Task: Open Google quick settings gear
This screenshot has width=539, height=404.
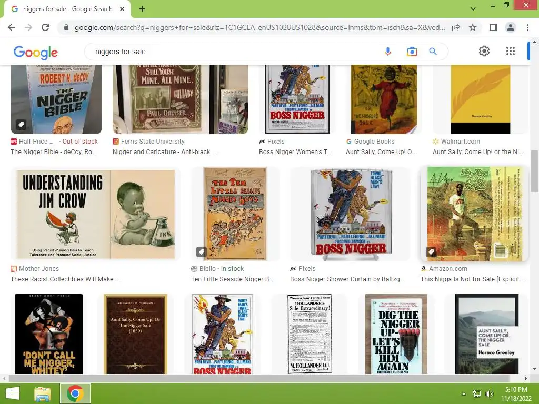Action: click(484, 51)
